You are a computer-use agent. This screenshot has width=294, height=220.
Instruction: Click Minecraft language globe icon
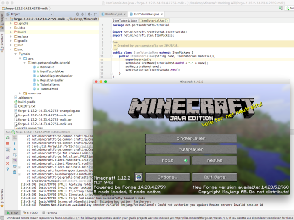point(139,177)
